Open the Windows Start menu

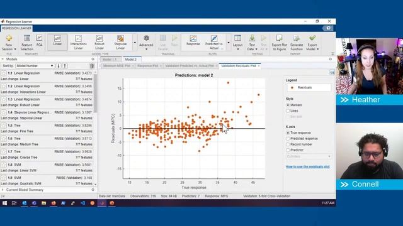point(4,203)
